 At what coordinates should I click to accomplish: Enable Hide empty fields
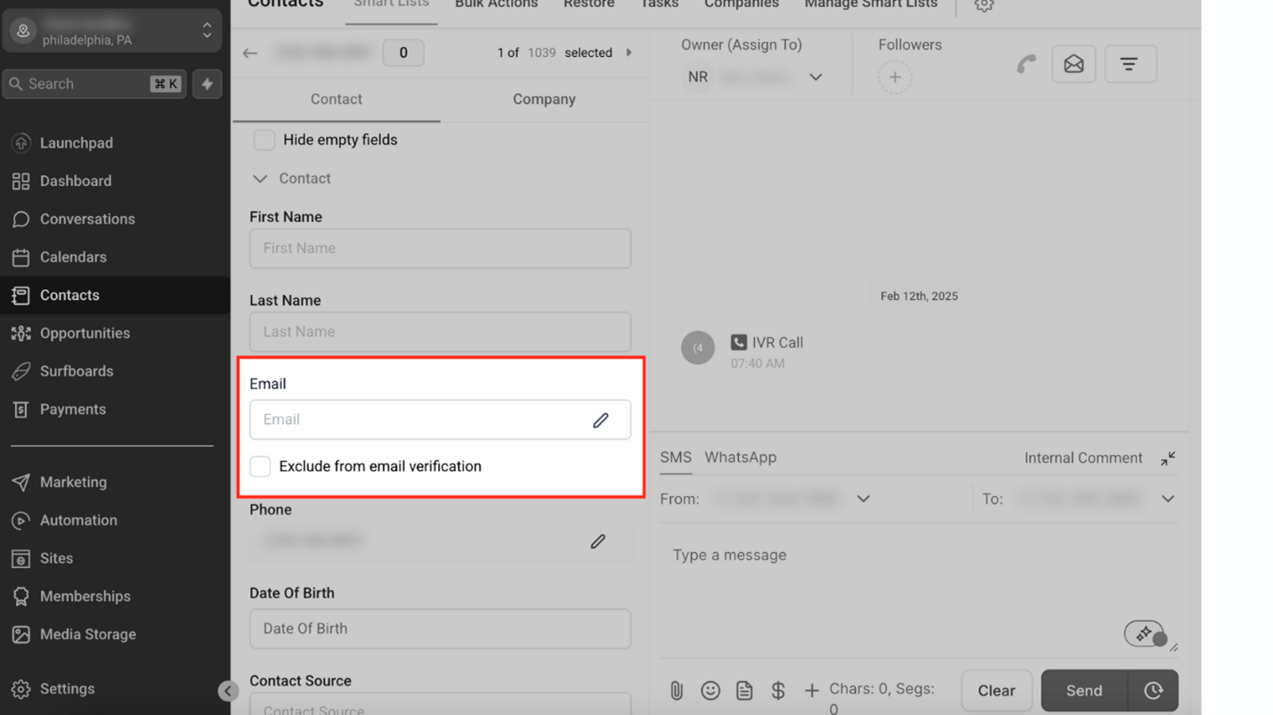[x=264, y=140]
